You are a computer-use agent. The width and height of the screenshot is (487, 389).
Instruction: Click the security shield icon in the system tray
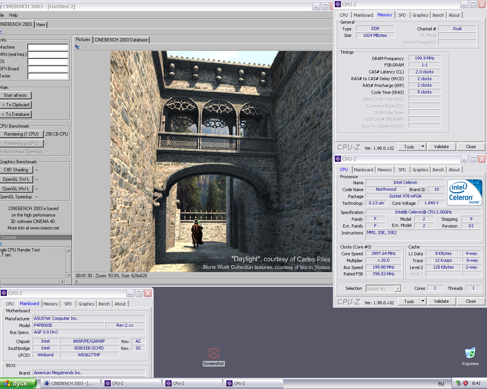coord(465,383)
